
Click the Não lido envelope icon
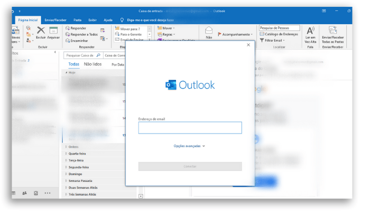[209, 33]
